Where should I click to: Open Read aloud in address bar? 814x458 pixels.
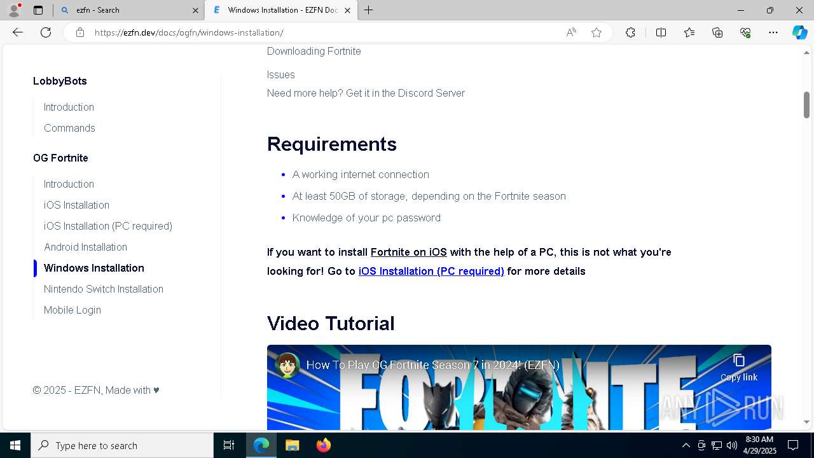pyautogui.click(x=571, y=32)
